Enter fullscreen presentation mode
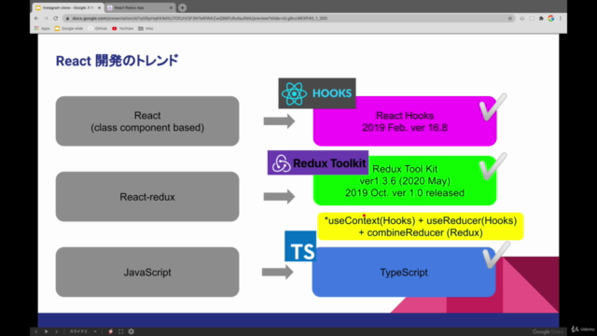The height and width of the screenshot is (336, 597). coord(121,331)
